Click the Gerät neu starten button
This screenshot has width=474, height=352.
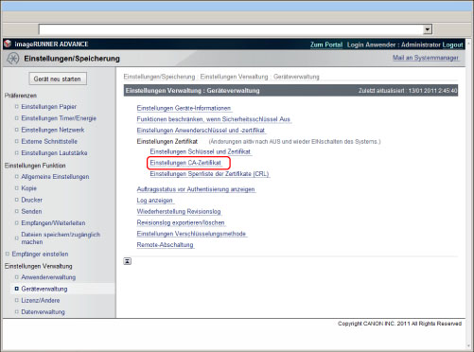click(58, 79)
